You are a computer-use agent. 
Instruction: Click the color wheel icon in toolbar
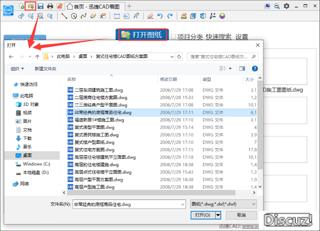click(222, 16)
